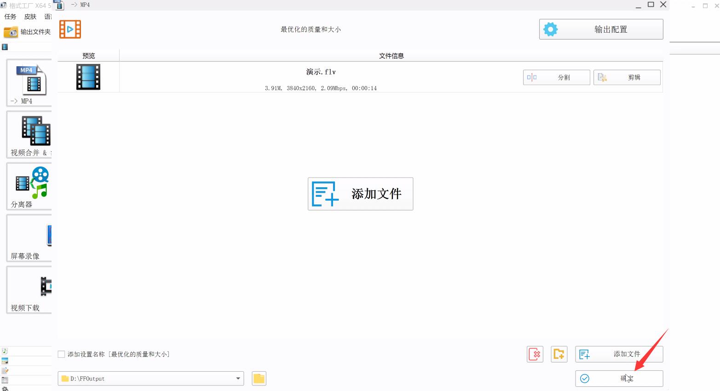The image size is (720, 391).
Task: Click the 最优化的质量和大小 preset label
Action: [x=311, y=29]
